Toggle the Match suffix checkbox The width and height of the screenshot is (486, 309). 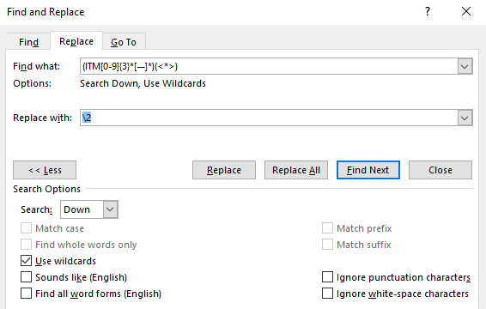[x=327, y=245]
